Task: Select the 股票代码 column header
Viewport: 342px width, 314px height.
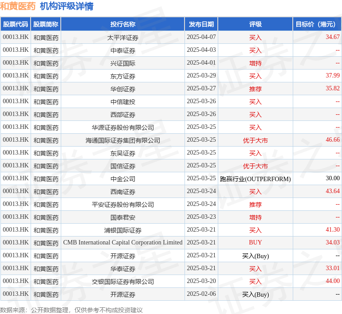Action: 16,24
